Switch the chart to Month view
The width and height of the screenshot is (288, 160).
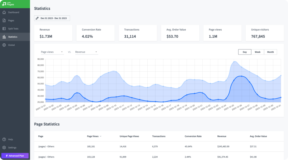click(x=270, y=52)
